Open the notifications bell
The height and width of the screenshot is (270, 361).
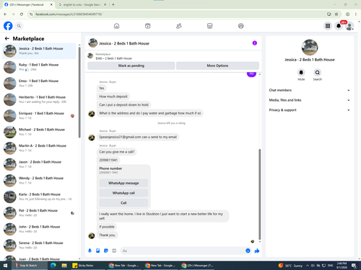pyautogui.click(x=339, y=26)
